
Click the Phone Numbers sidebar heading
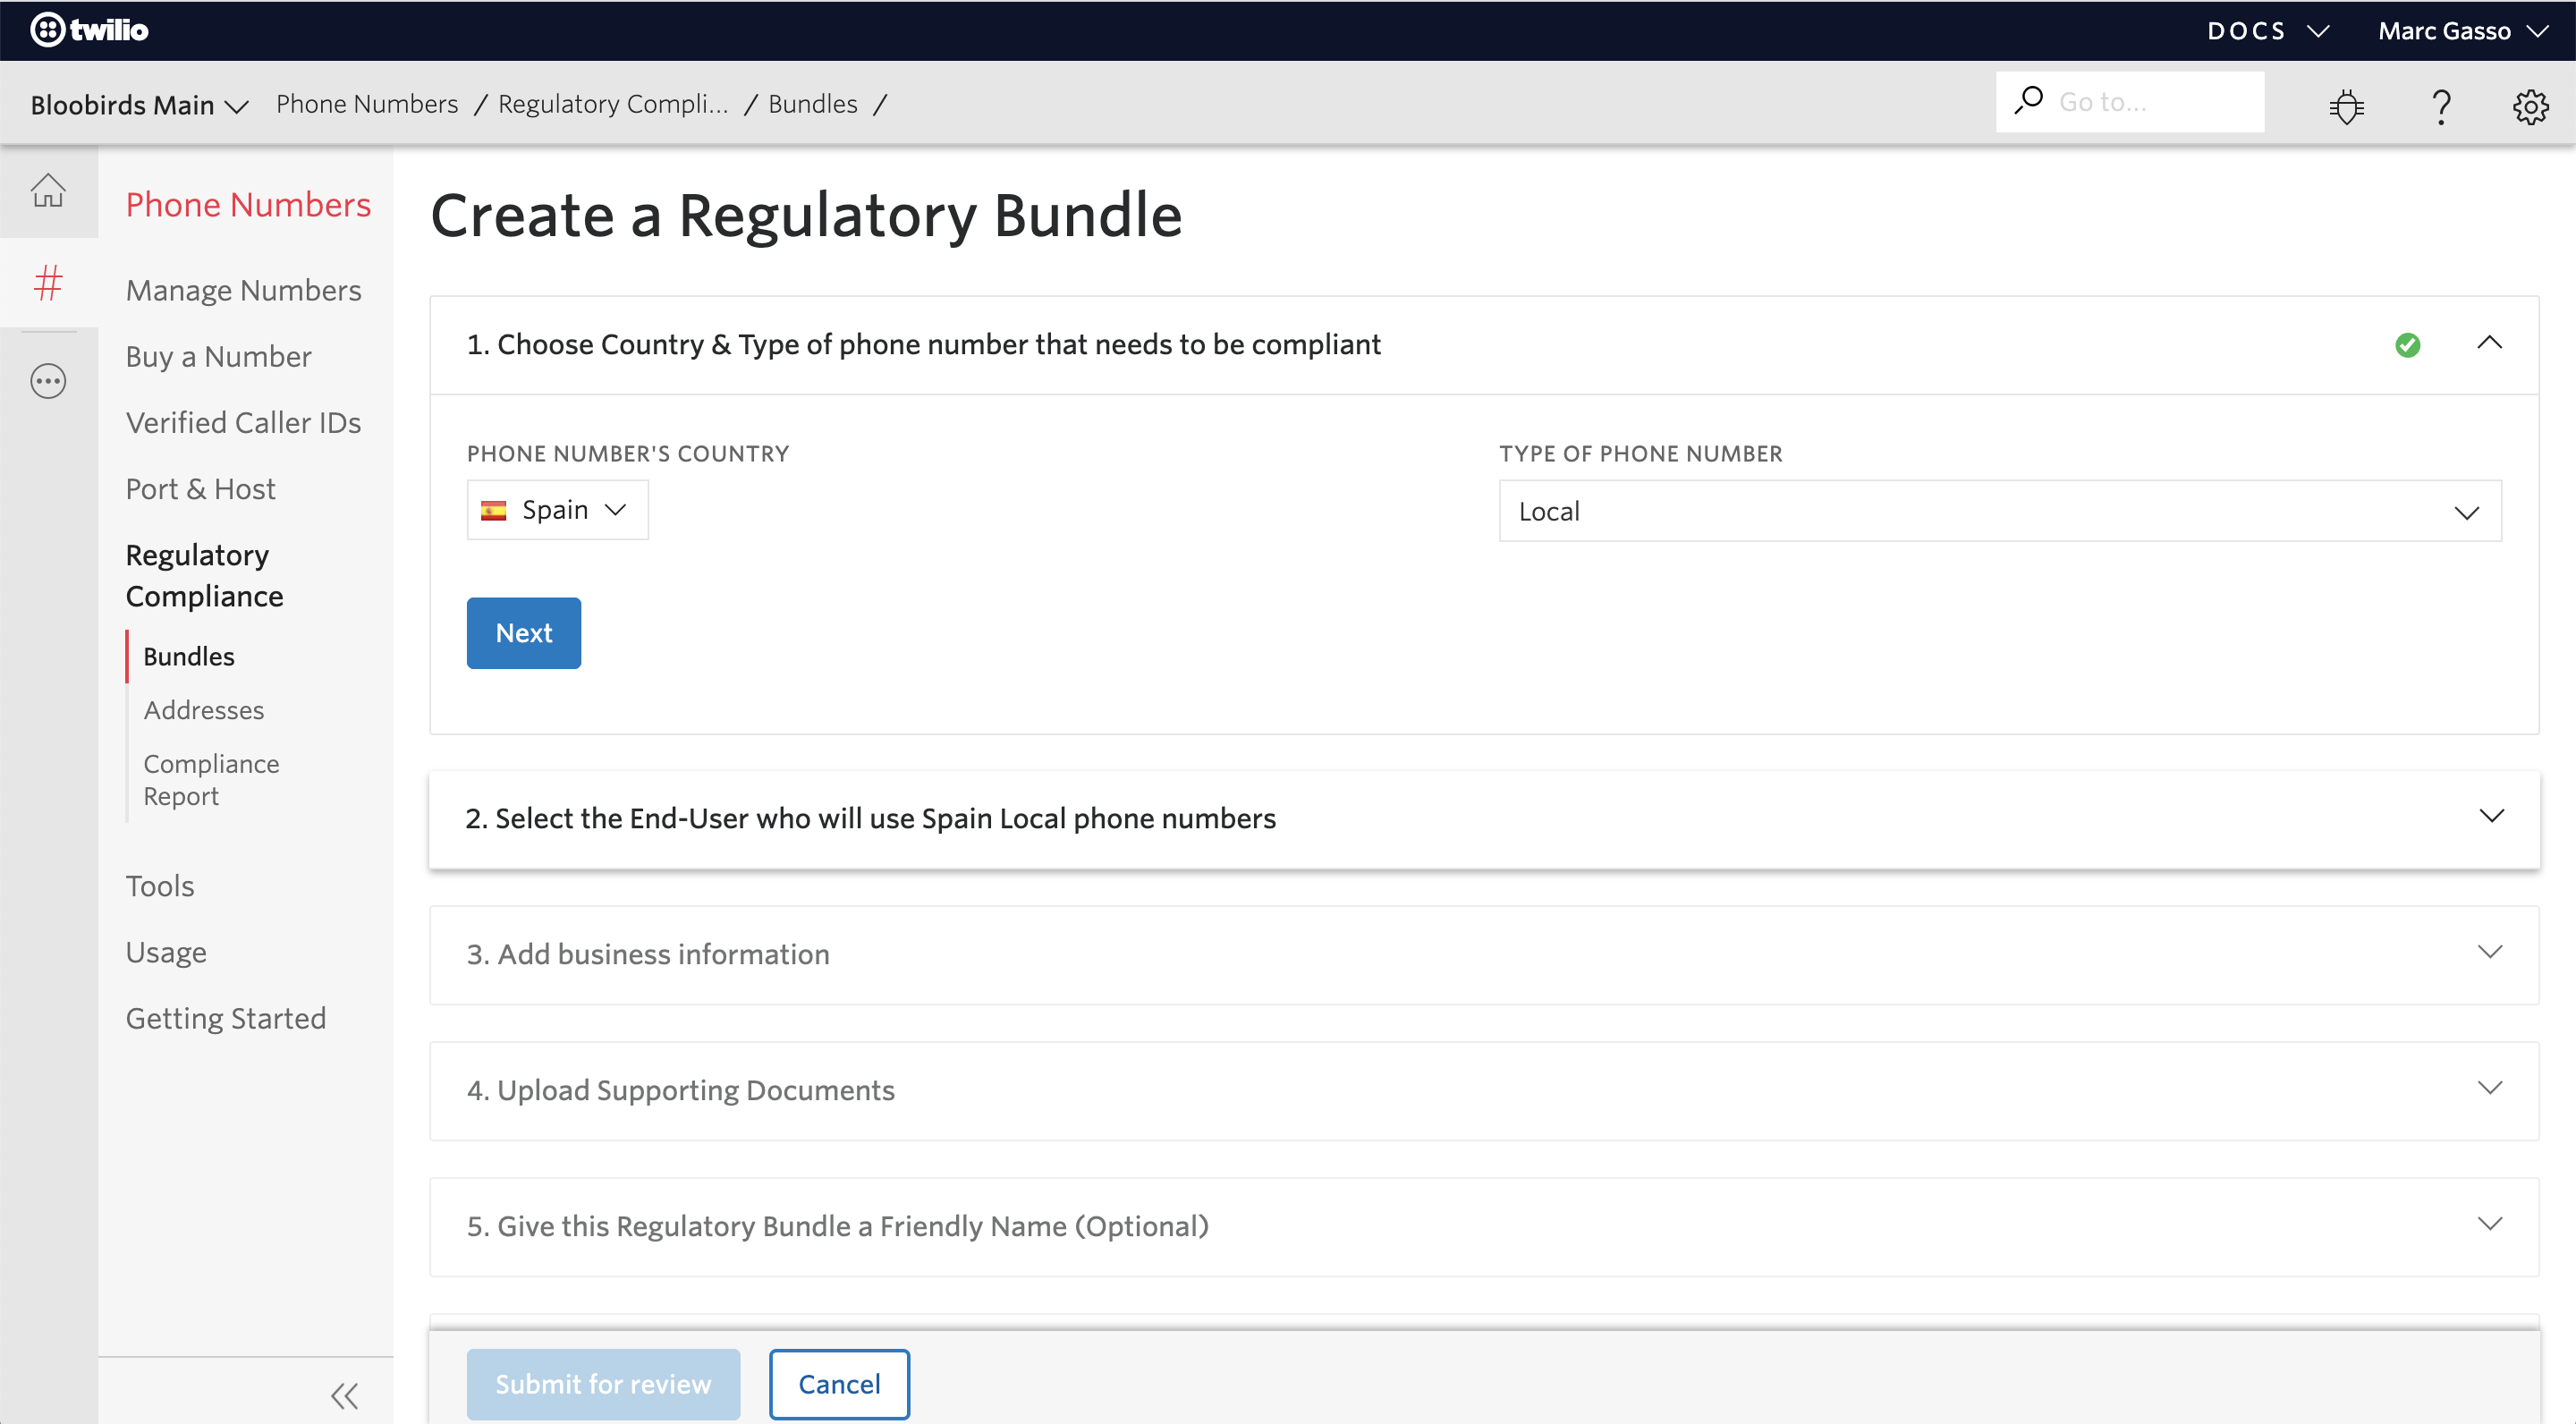click(x=248, y=204)
